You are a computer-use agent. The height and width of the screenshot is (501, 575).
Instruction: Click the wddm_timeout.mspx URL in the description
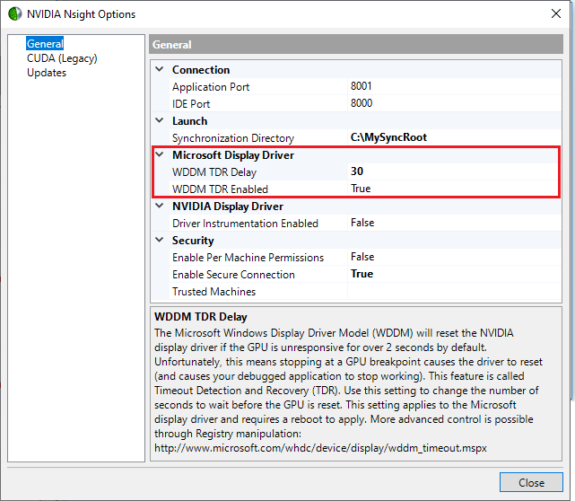320,448
